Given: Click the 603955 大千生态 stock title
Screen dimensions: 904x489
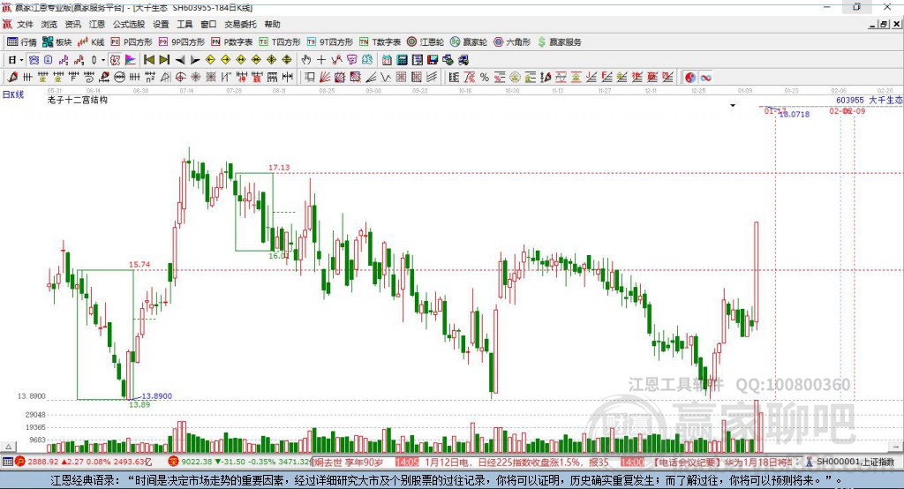Looking at the screenshot, I should [x=870, y=101].
